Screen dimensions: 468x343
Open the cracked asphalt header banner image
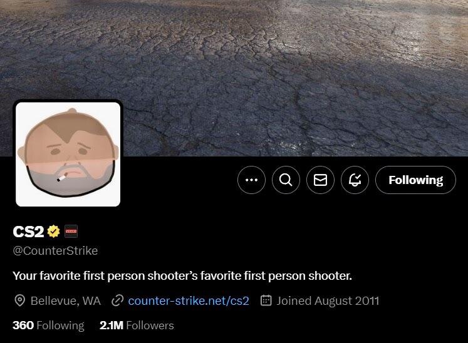234,59
